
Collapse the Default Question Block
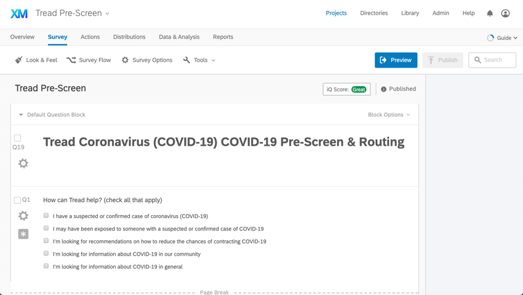tap(21, 115)
